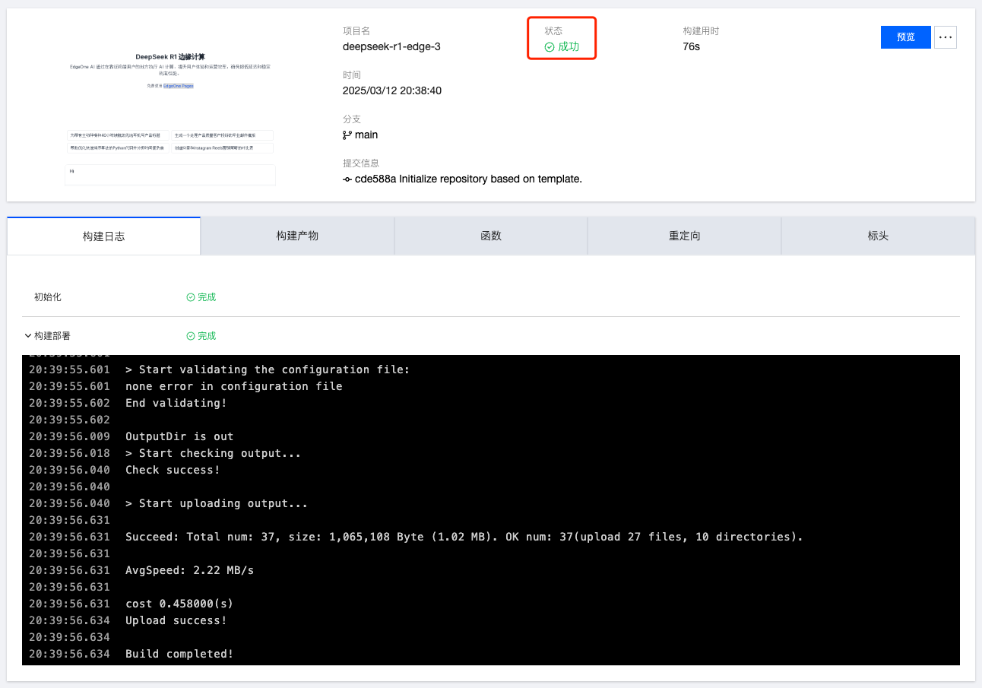Screen dimensions: 982x688
Task: Expand the 初始化 step row
Action: (48, 297)
